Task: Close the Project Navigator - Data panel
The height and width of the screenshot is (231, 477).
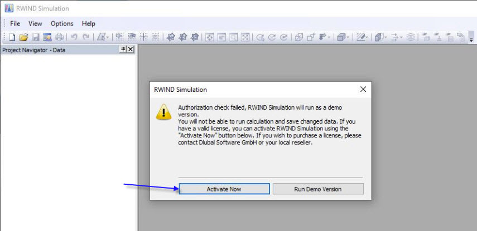Action: coord(131,49)
